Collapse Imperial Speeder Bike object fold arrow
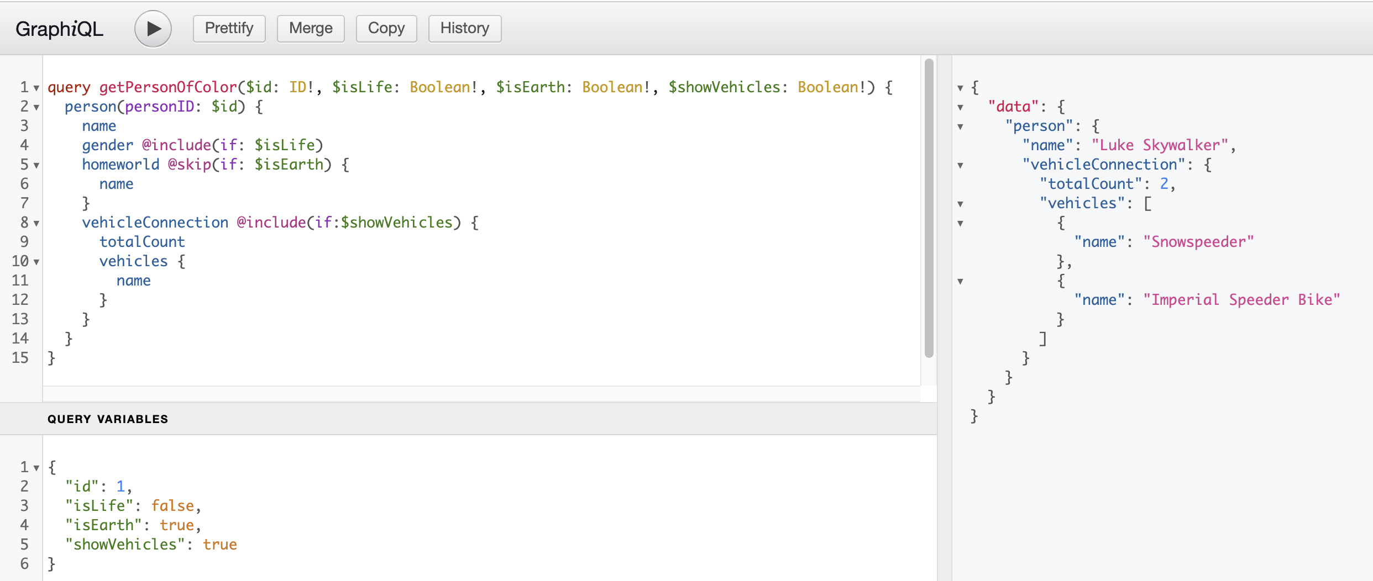The height and width of the screenshot is (581, 1373). [960, 281]
